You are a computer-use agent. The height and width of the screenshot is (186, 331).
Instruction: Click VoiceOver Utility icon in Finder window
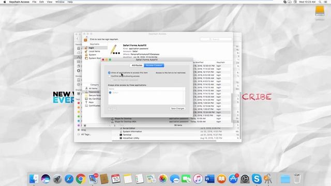coord(121,138)
